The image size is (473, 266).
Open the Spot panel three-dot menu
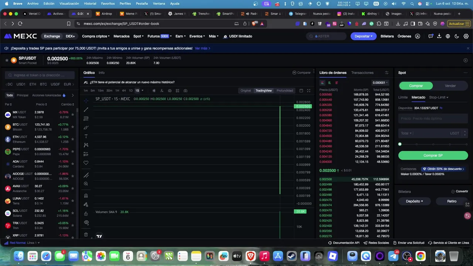click(465, 73)
